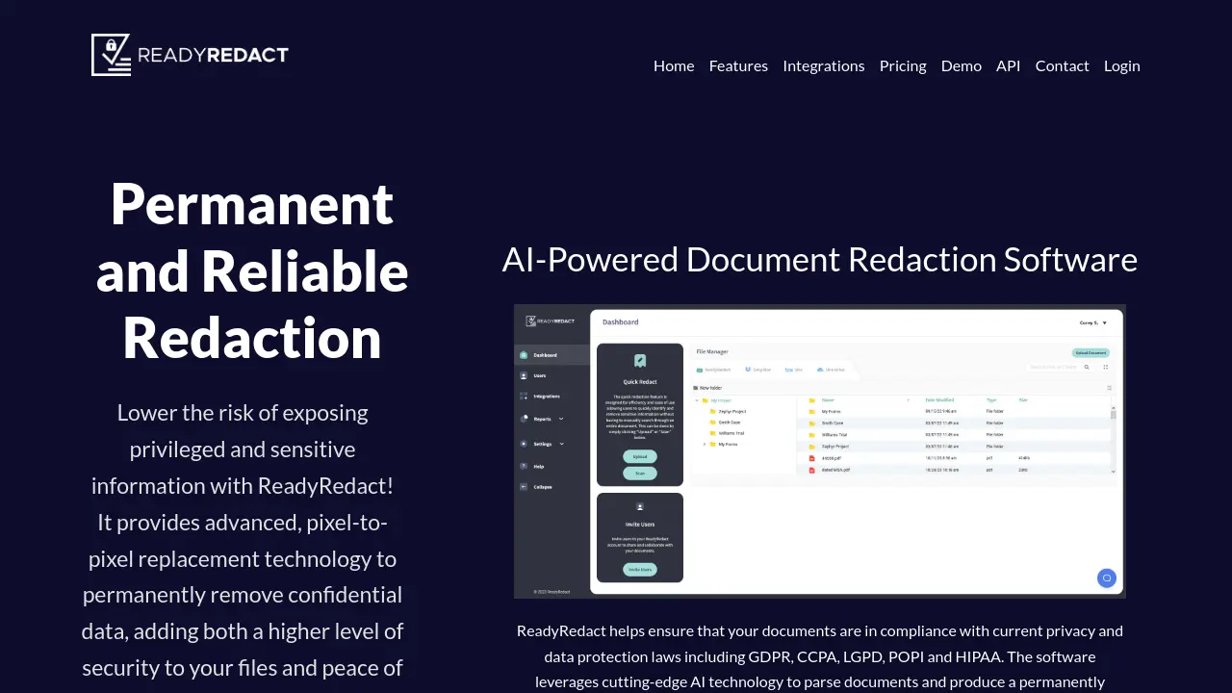Click the Size column header
The height and width of the screenshot is (693, 1232).
(1023, 399)
